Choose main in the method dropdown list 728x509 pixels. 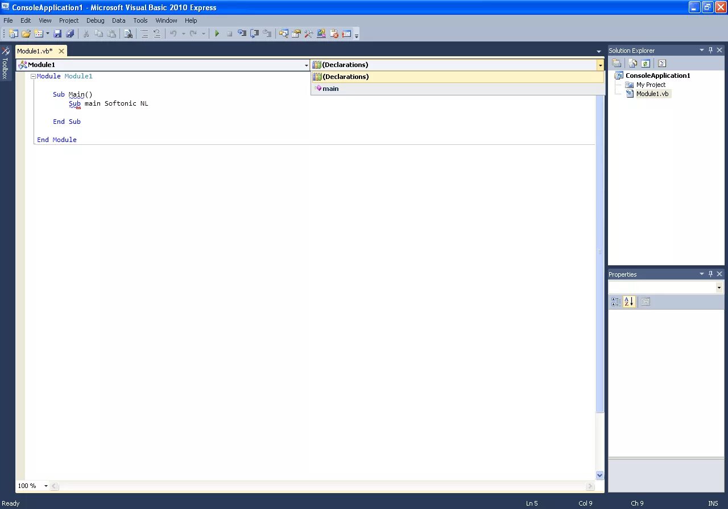click(x=457, y=89)
